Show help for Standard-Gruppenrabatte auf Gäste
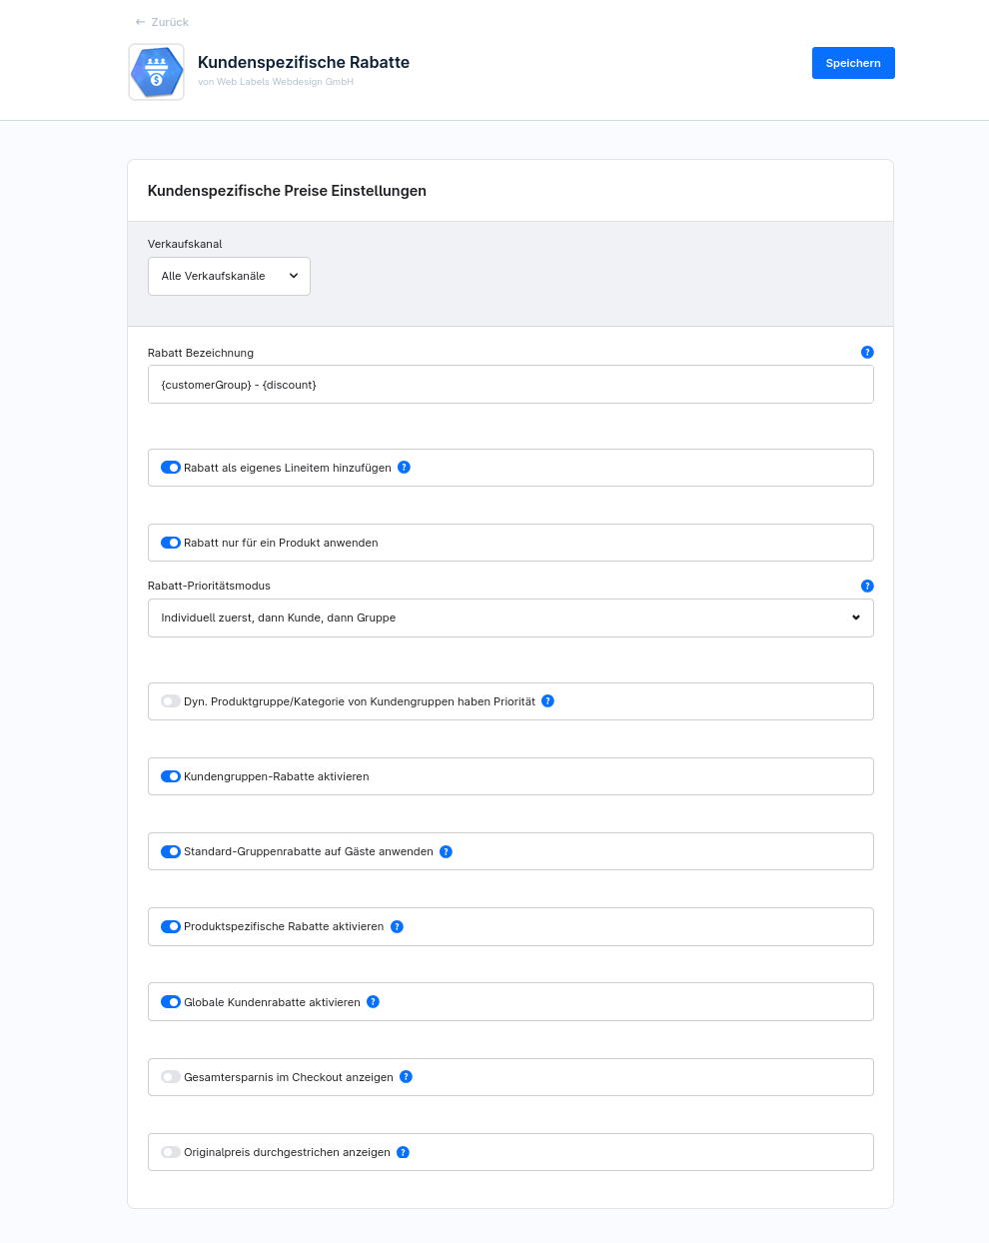 point(447,852)
